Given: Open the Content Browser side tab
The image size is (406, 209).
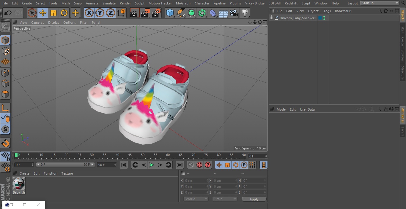Looking at the screenshot, I should click(403, 49).
